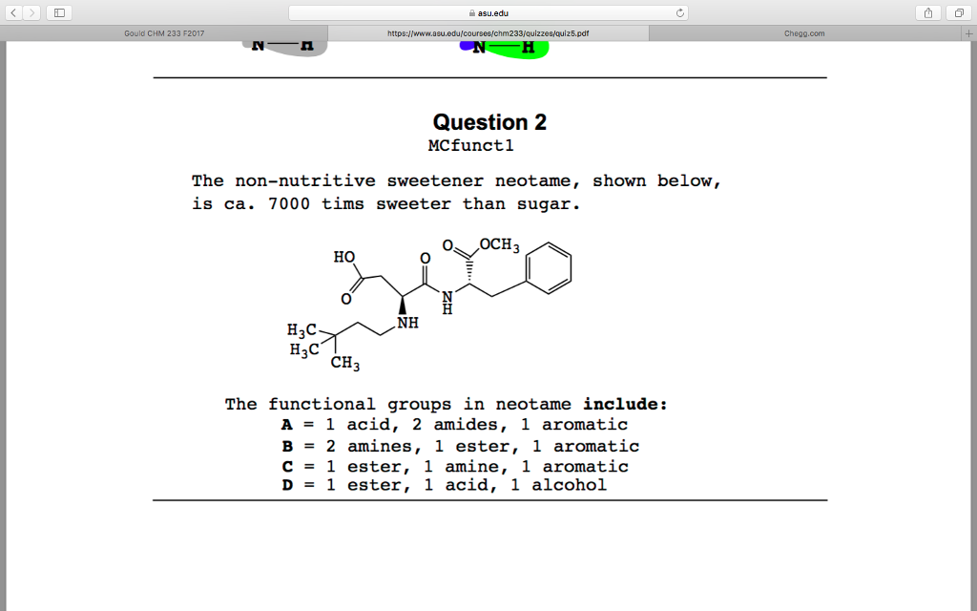Go back to the previous page
The height and width of the screenshot is (611, 977).
13,12
